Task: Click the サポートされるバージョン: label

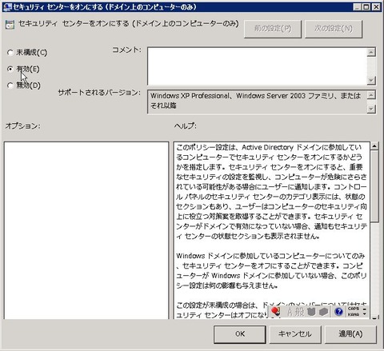Action: [x=99, y=93]
